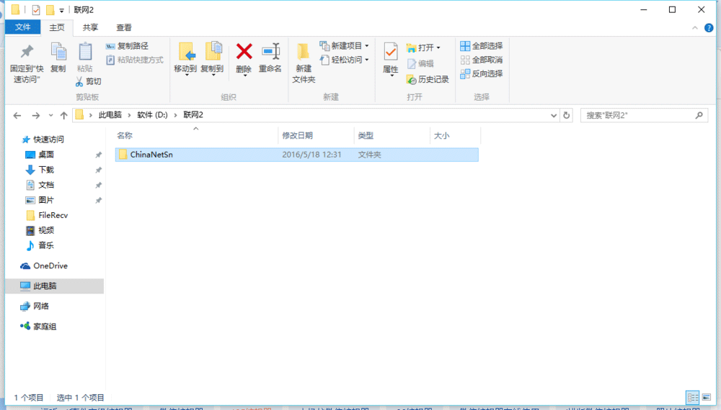Open 历史记录 file history

tap(428, 79)
